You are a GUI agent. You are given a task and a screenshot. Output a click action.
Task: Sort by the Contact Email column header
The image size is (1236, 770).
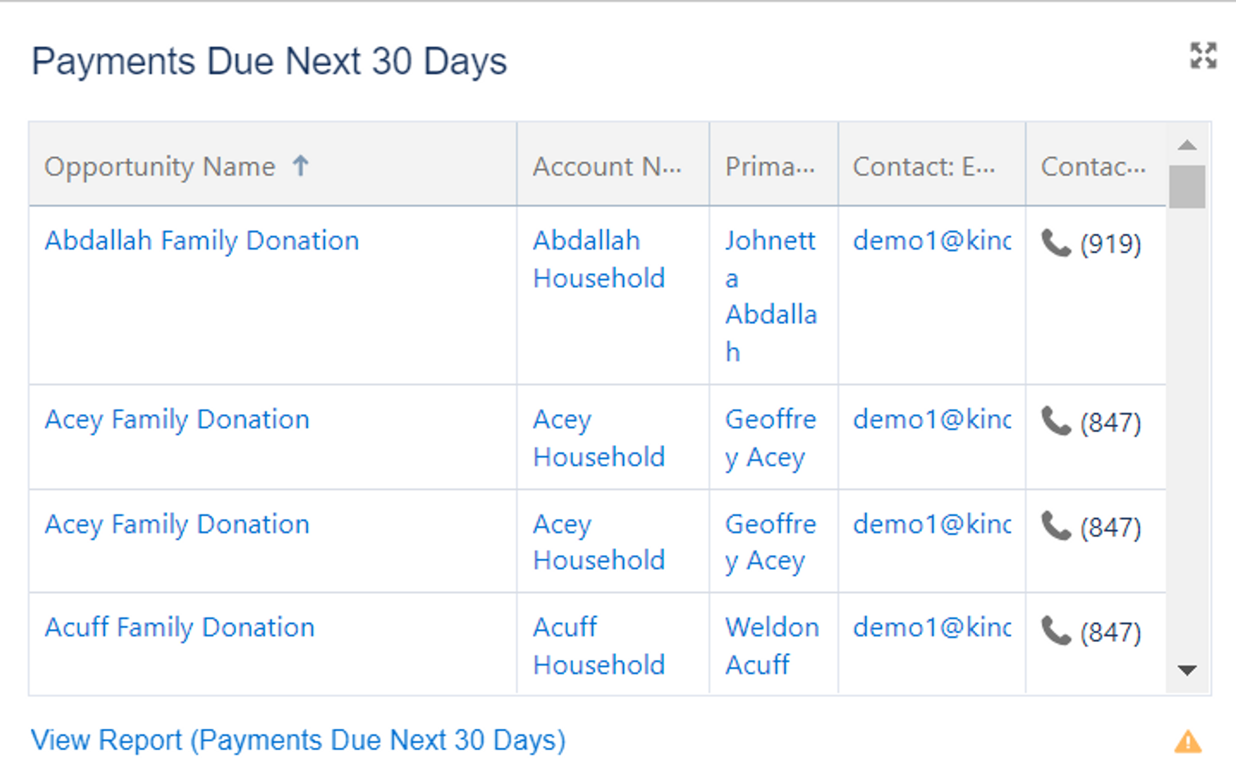(924, 167)
